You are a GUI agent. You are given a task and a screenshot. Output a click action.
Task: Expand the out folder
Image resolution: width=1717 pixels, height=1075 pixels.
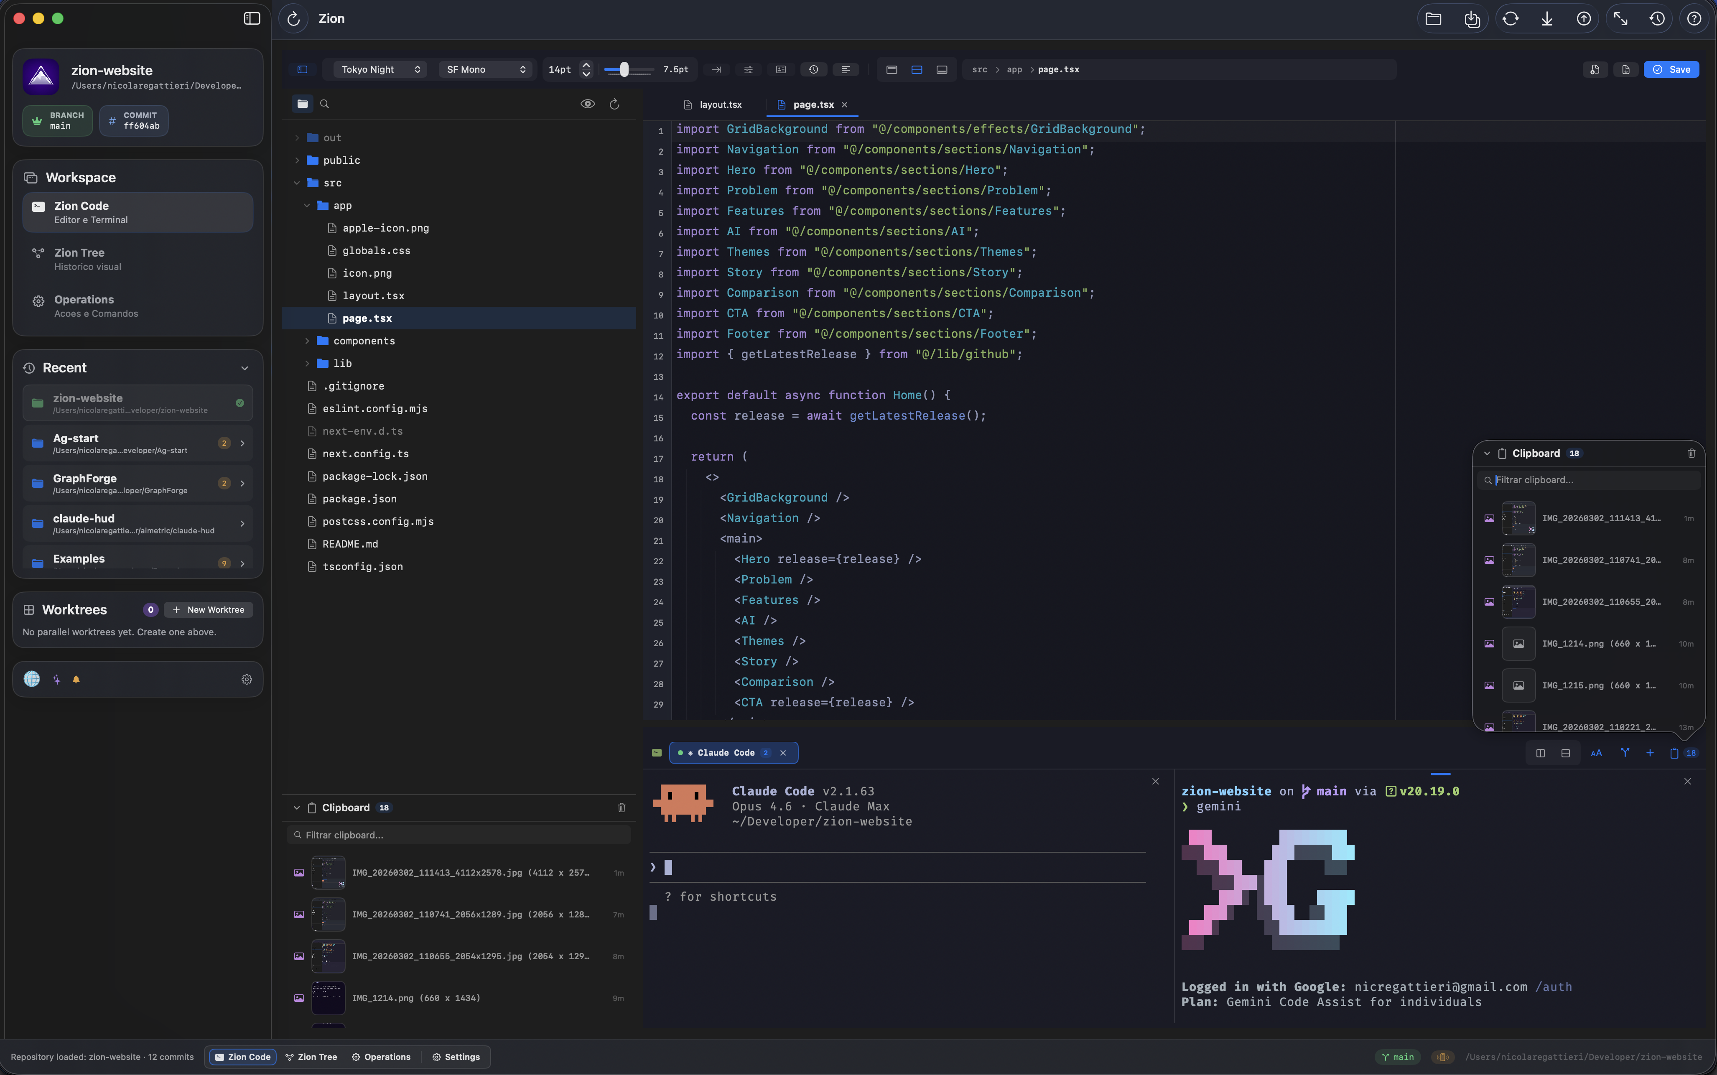[296, 138]
